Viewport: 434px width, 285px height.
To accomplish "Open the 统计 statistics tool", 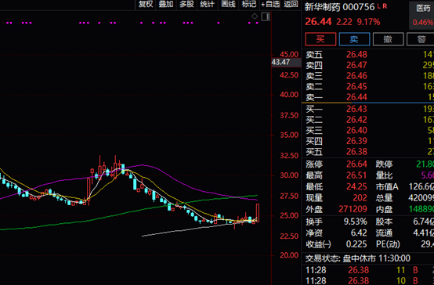I will (208, 4).
